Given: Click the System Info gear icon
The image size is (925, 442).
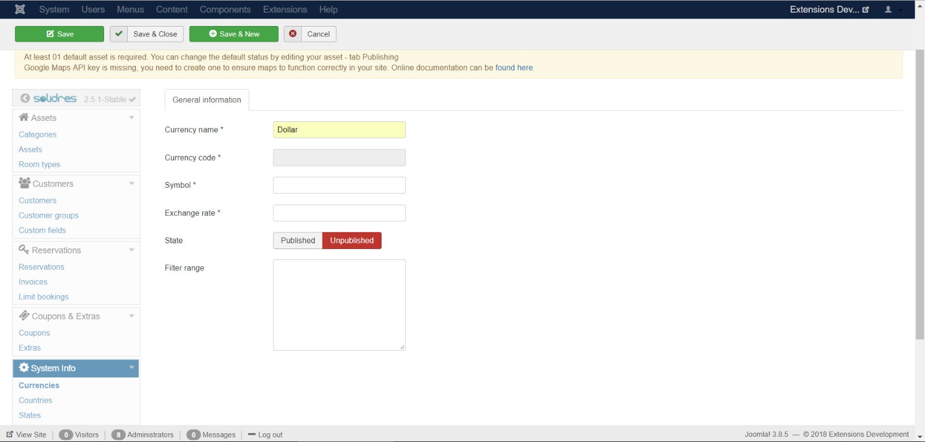Looking at the screenshot, I should tap(24, 367).
